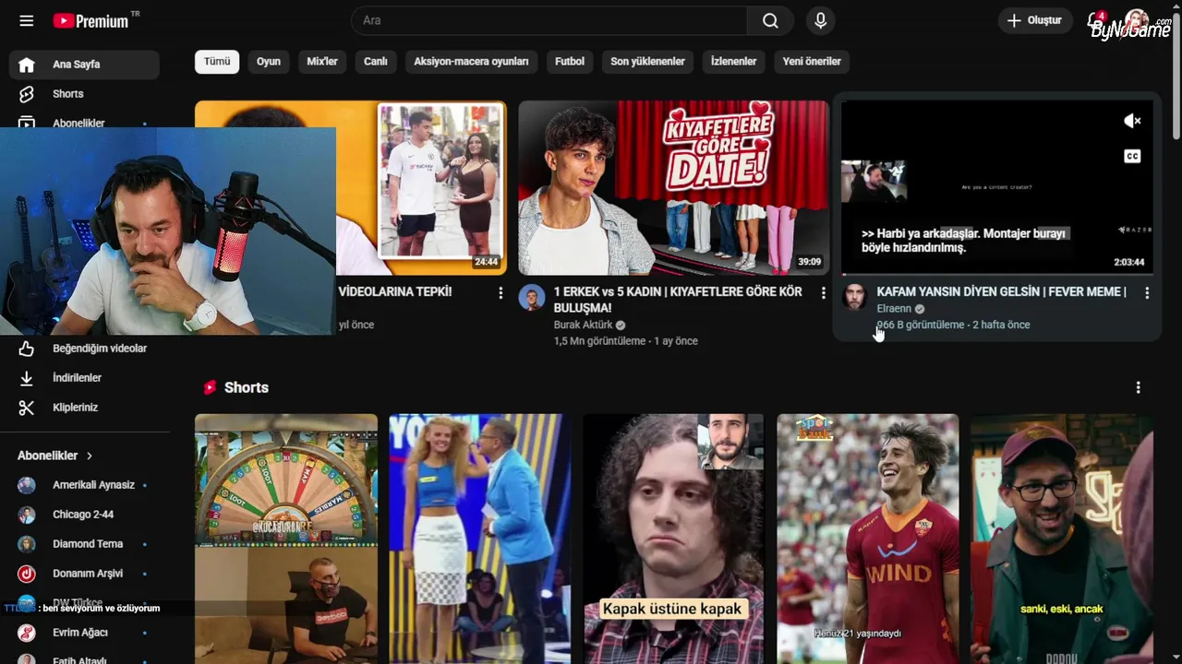Open the Shorts shelf options menu
The image size is (1182, 664).
[1138, 387]
